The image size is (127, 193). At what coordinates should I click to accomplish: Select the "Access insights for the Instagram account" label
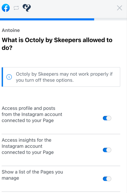click(28, 146)
